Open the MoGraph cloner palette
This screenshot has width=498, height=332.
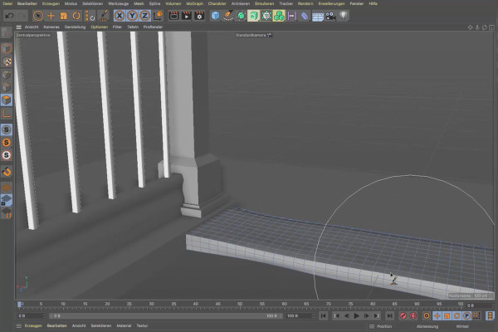pyautogui.click(x=279, y=16)
